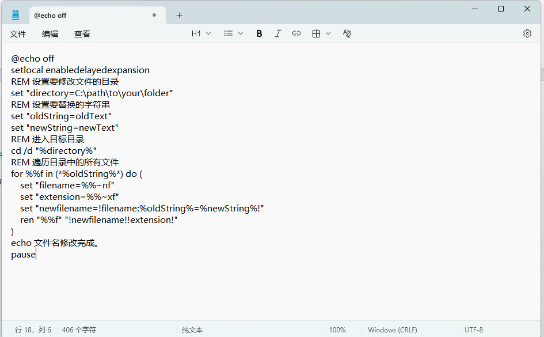Click the 100% zoom level indicator
Screen dimensions: 544x337
point(337,330)
